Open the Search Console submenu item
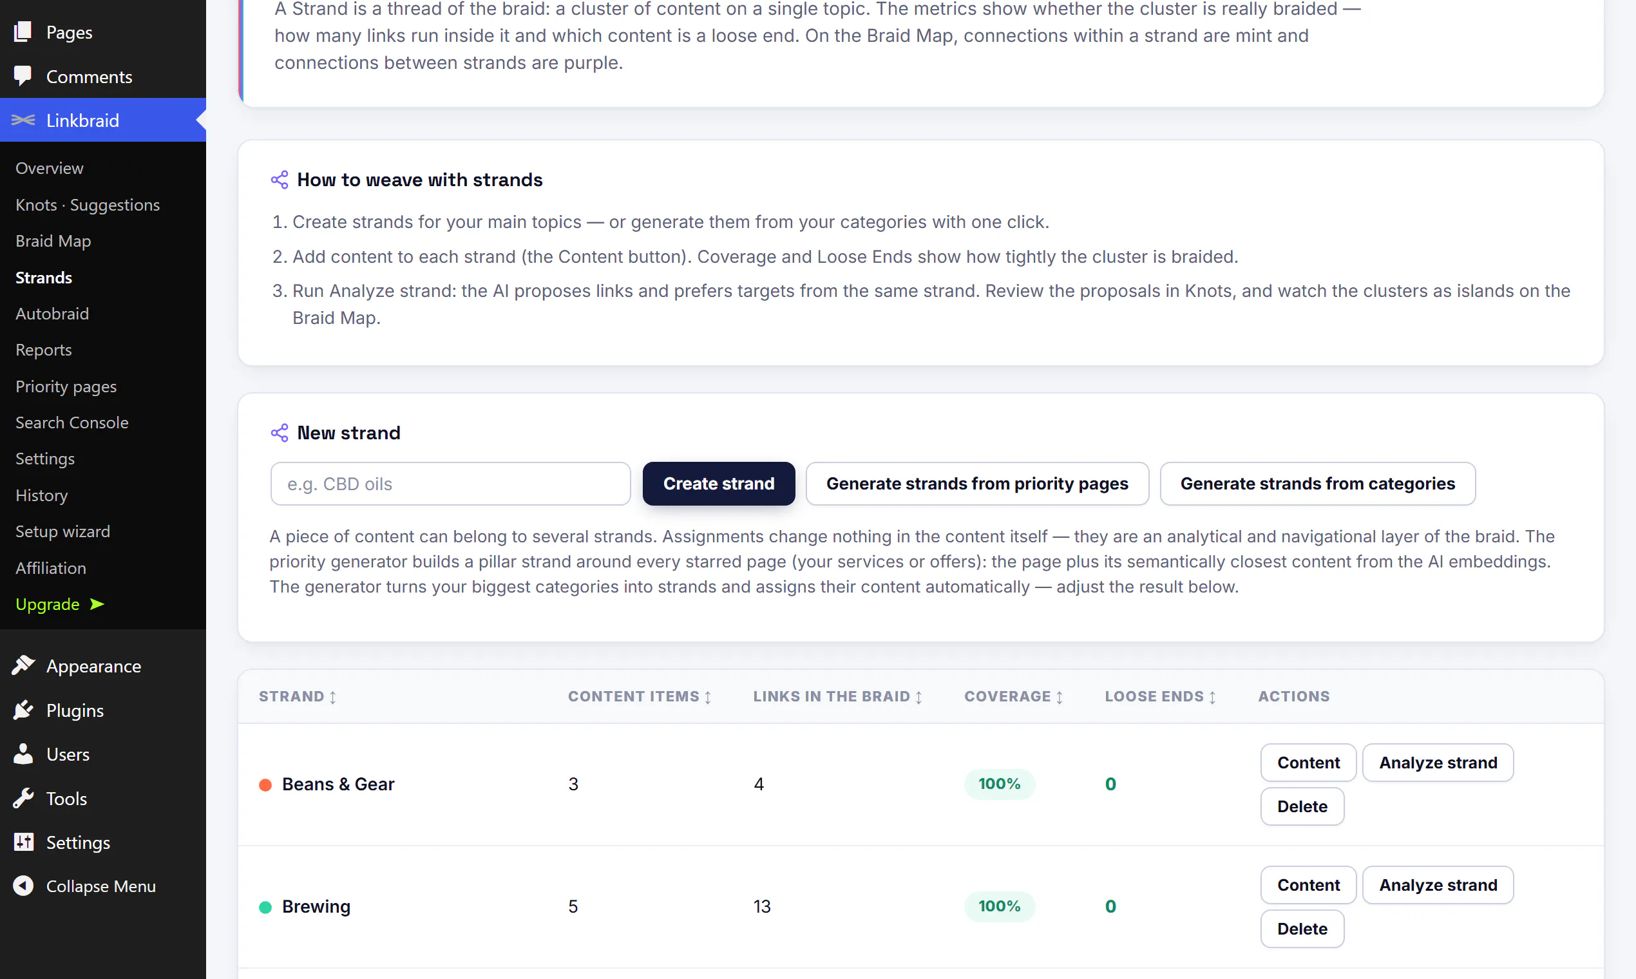Viewport: 1636px width, 979px height. click(72, 423)
